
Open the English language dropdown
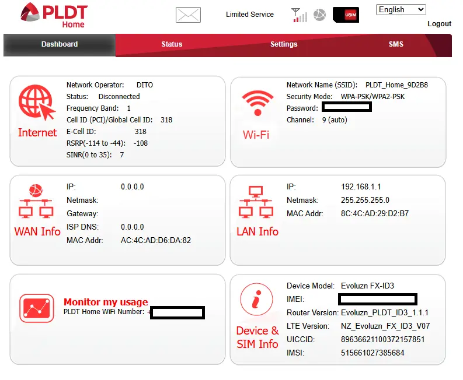(x=401, y=10)
